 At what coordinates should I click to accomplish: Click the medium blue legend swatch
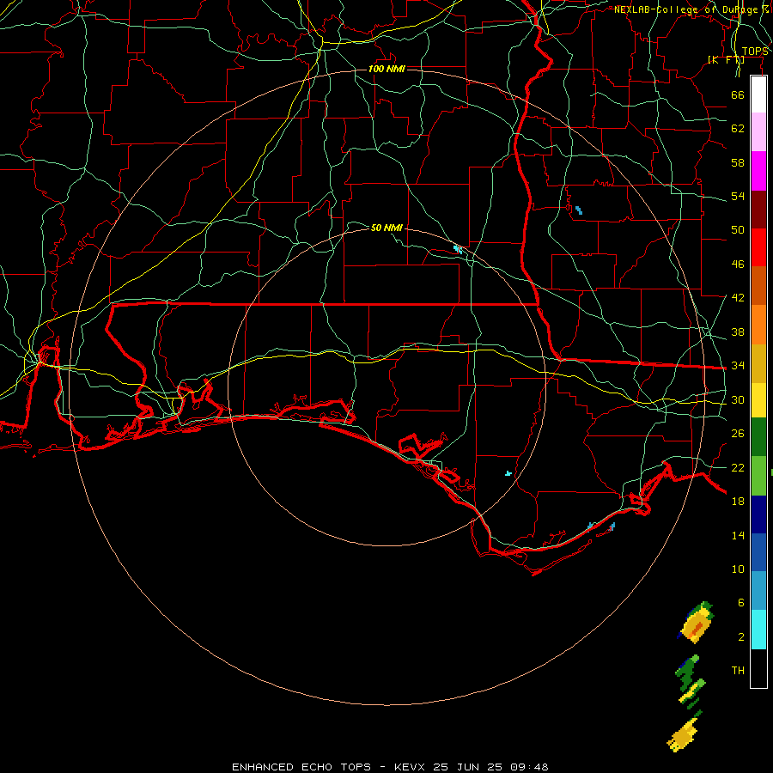tap(758, 552)
